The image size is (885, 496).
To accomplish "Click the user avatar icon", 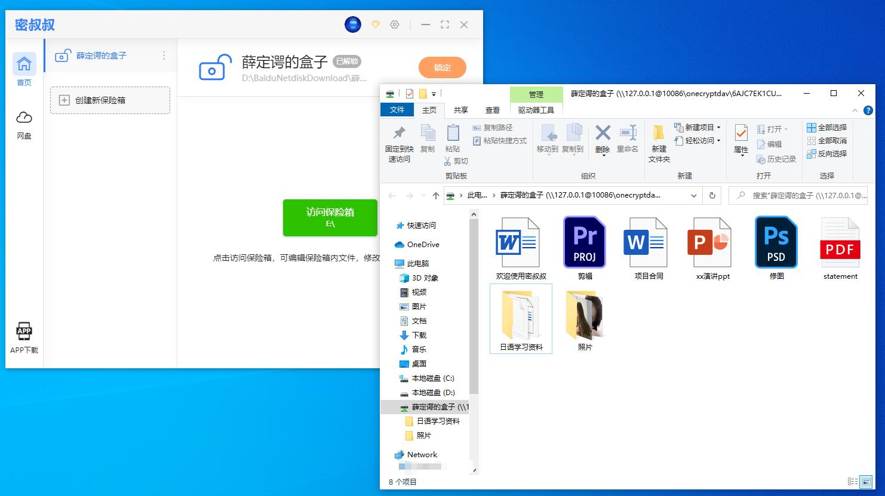I will pos(353,24).
